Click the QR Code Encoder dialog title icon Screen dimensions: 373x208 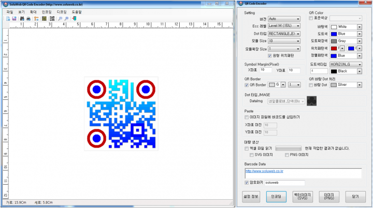pos(241,4)
